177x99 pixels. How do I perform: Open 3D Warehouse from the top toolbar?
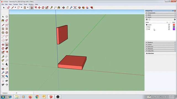pyautogui.click(x=79, y=7)
